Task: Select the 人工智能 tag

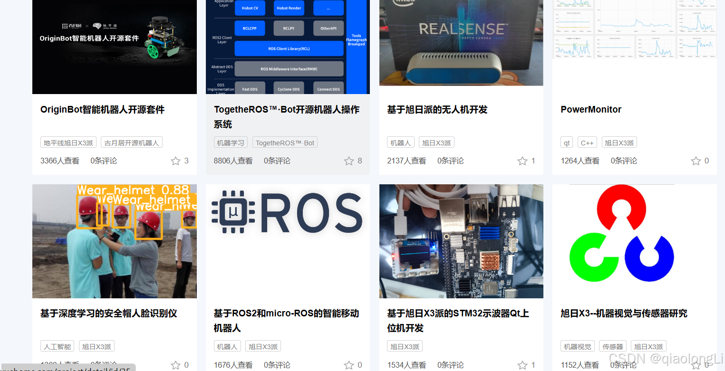Action: point(57,346)
